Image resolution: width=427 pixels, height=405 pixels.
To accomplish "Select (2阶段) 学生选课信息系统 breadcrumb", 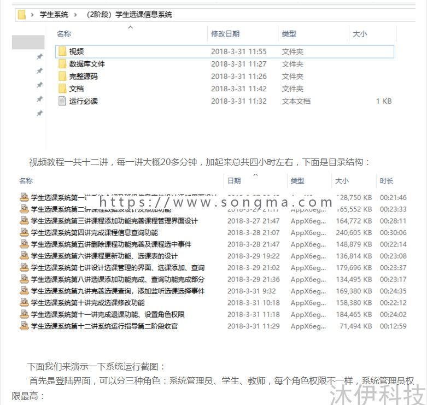I will point(130,14).
